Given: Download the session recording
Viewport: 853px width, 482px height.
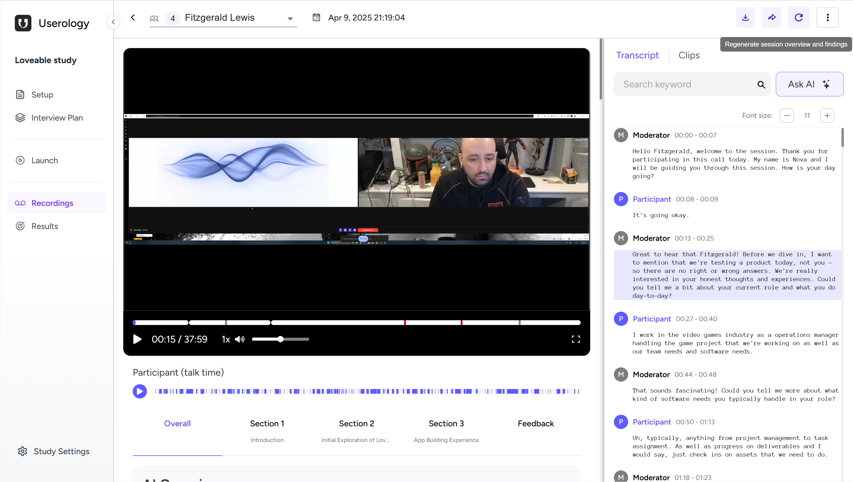Looking at the screenshot, I should coord(745,17).
